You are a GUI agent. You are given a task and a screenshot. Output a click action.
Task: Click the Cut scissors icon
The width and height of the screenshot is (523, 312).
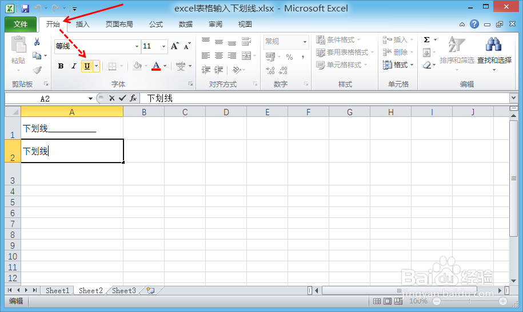pyautogui.click(x=37, y=42)
